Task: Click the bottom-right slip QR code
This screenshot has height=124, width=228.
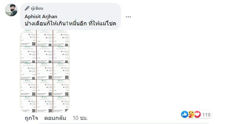Action: (x=67, y=110)
